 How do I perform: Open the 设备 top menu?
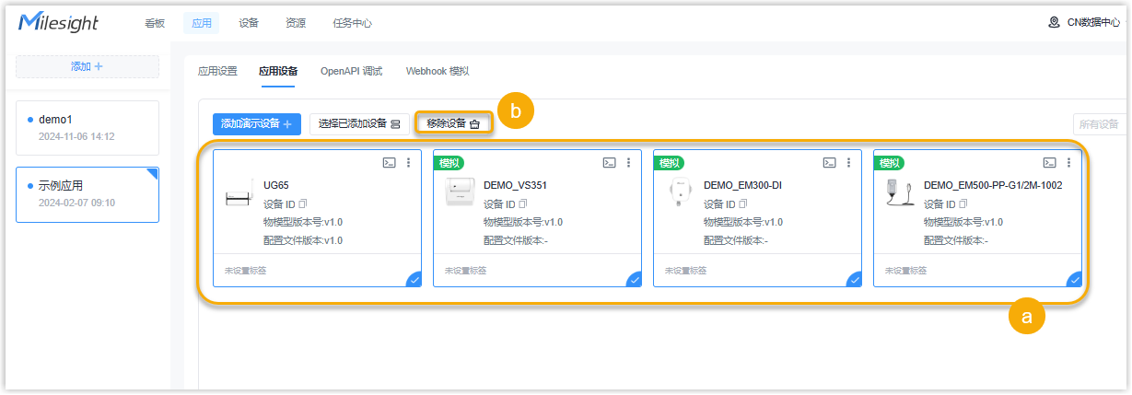coord(249,23)
